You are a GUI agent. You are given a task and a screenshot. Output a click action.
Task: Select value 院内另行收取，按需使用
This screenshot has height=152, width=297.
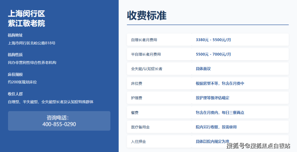[x=216, y=127]
